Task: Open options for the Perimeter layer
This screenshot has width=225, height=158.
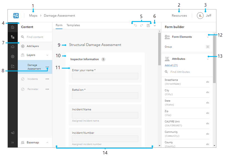Action: (x=47, y=89)
